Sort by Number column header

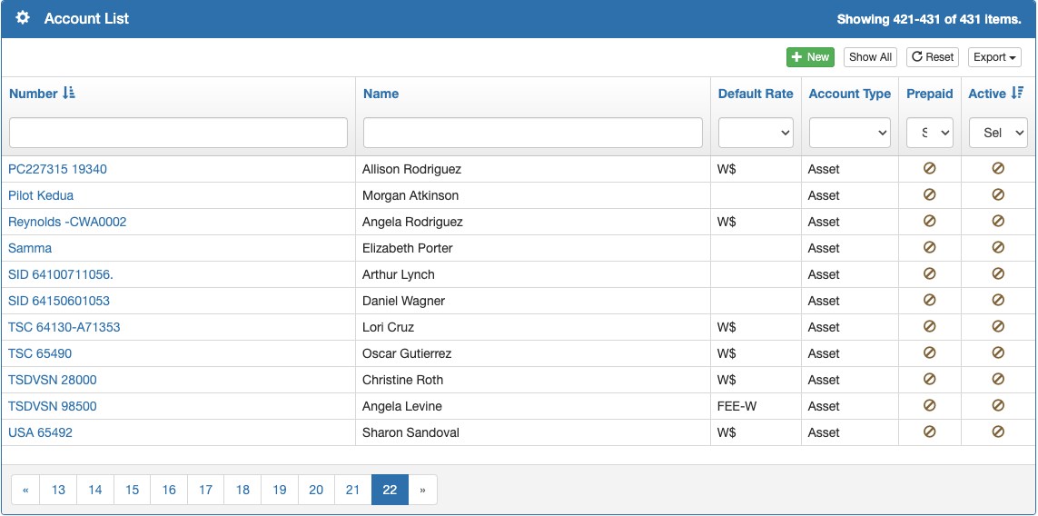point(42,94)
